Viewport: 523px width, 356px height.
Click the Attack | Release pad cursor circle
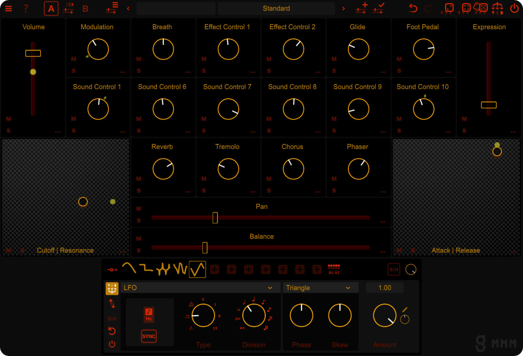[x=497, y=151]
